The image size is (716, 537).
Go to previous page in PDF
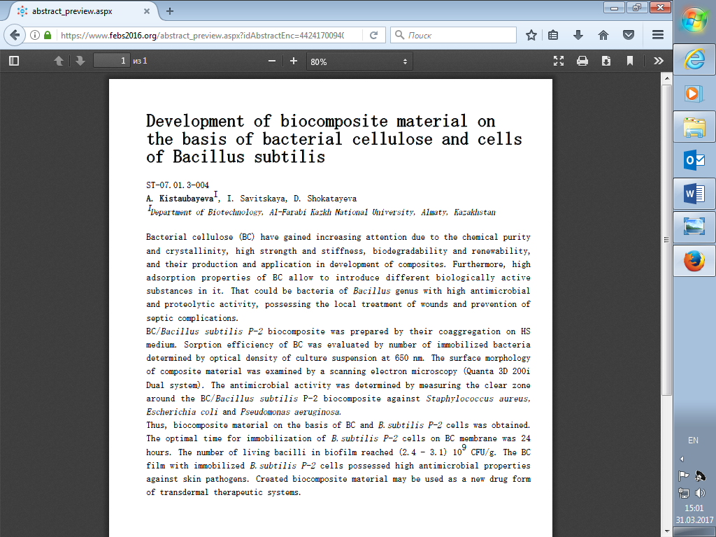coord(59,62)
